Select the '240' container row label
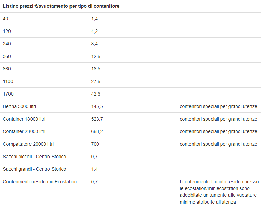Screen dimensions: 261x208 click(x=7, y=44)
